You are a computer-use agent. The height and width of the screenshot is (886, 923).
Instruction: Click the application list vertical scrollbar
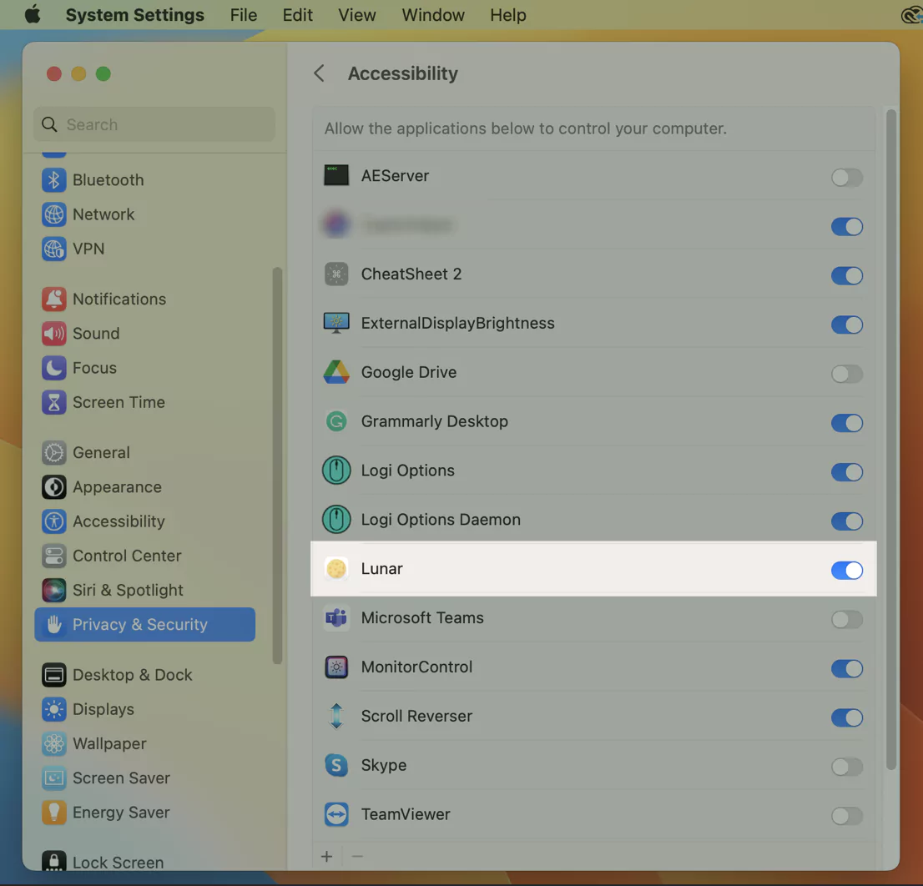[x=891, y=440]
